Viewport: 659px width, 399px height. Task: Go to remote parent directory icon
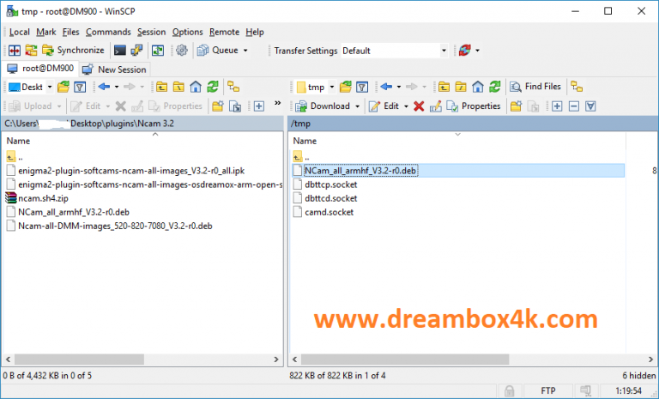[x=444, y=87]
